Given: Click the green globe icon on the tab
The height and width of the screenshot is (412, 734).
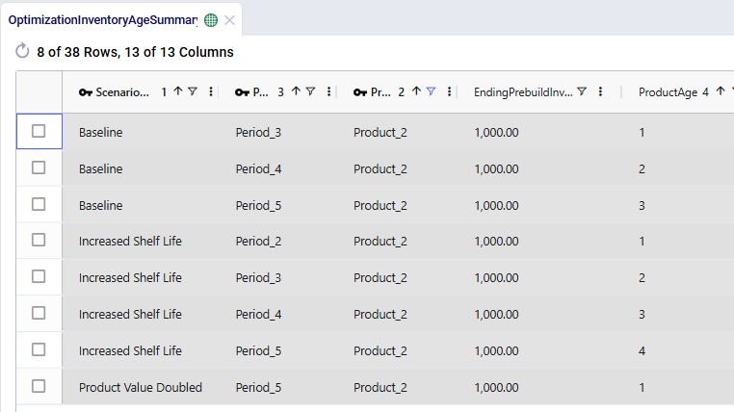Looking at the screenshot, I should coord(211,20).
